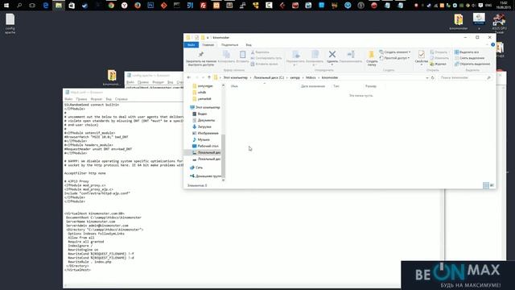Image resolution: width=515 pixels, height=290 pixels.
Task: Click the Cut (Вырезать) scissors item
Action: tap(260, 52)
